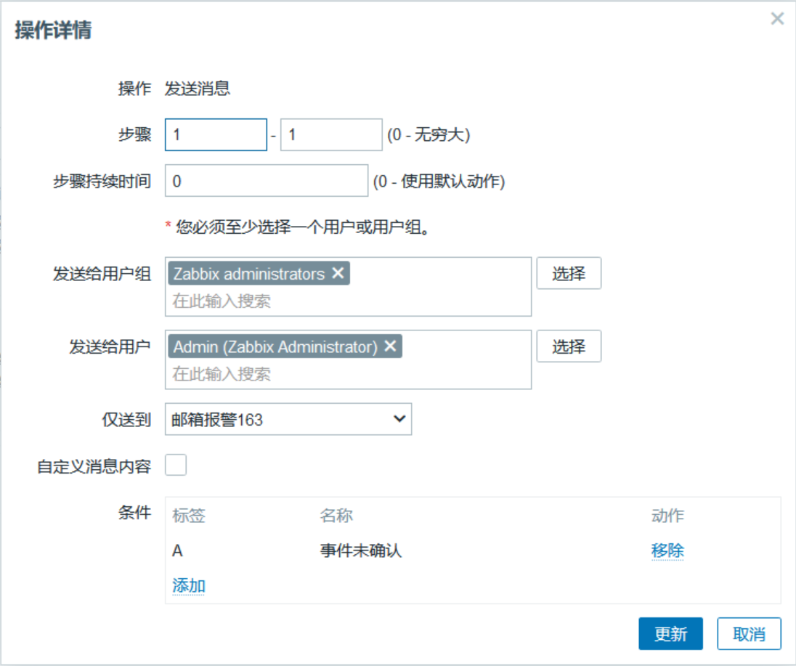Close the 操作详情 dialog with the X

777,19
